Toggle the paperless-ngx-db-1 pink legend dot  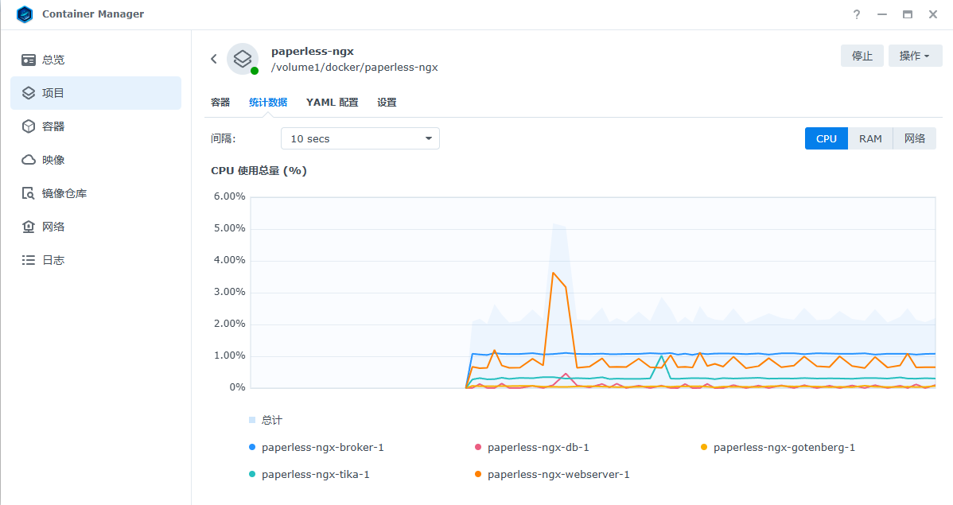(478, 447)
